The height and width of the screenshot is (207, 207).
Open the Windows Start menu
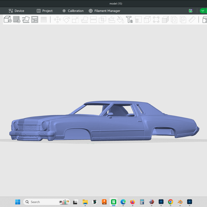tap(18, 202)
